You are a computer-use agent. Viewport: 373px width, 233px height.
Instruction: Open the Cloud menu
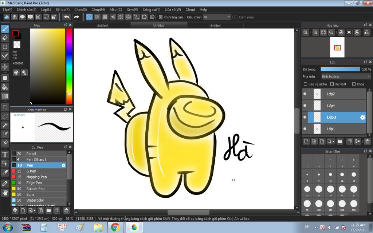tap(190, 9)
